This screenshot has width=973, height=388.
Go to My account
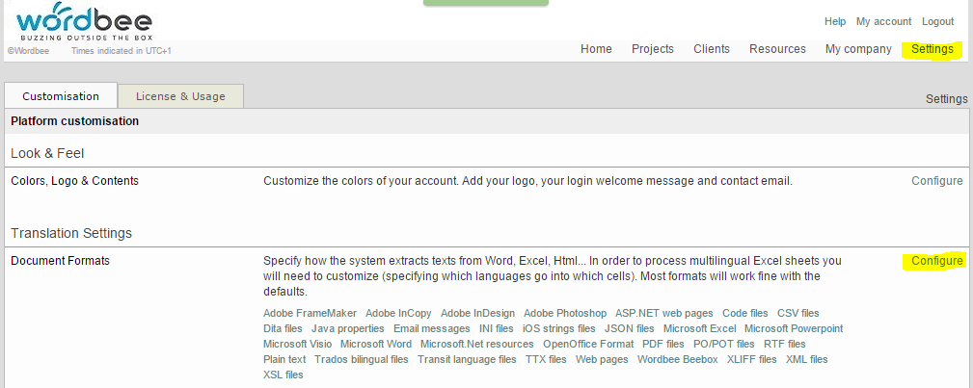883,21
